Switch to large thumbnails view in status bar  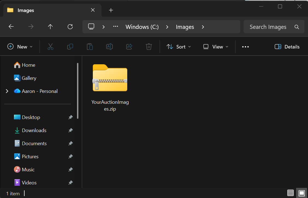click(x=302, y=193)
